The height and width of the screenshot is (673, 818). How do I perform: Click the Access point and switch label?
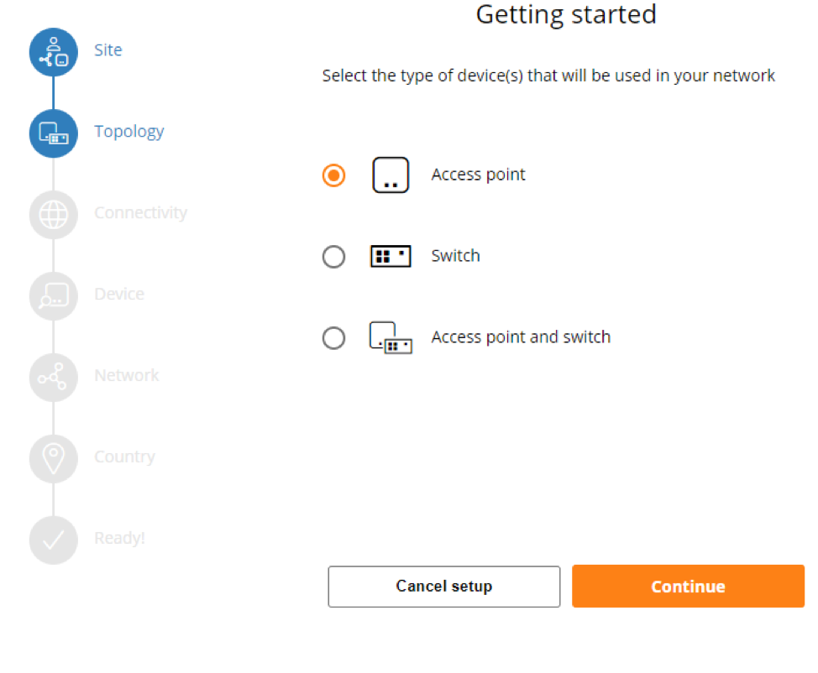pos(521,337)
